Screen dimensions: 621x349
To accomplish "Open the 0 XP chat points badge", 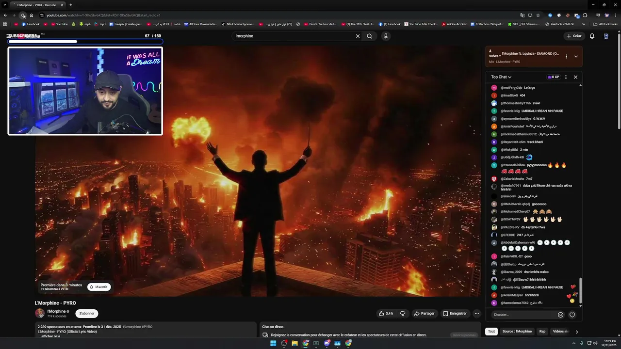I will [553, 77].
